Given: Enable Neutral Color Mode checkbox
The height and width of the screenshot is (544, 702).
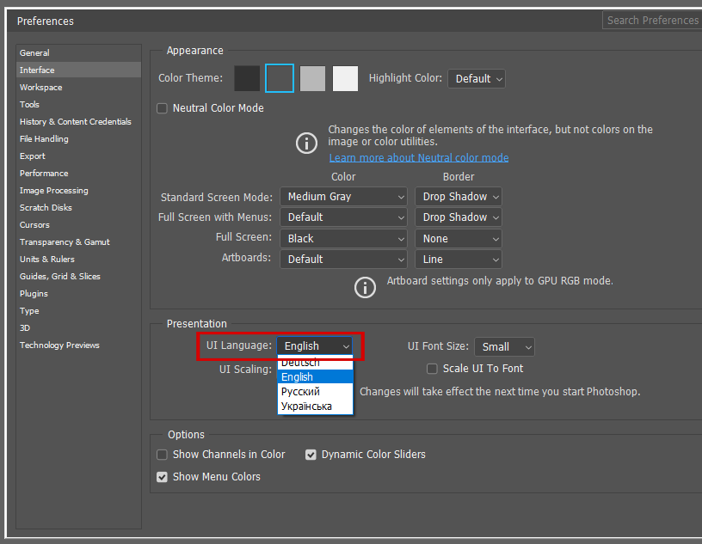Looking at the screenshot, I should coord(162,108).
